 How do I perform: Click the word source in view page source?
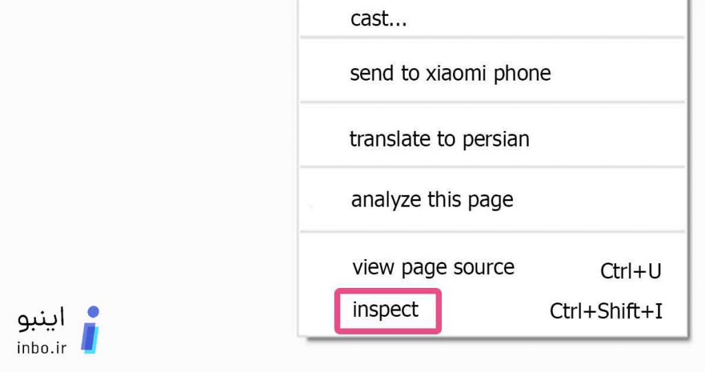point(484,267)
